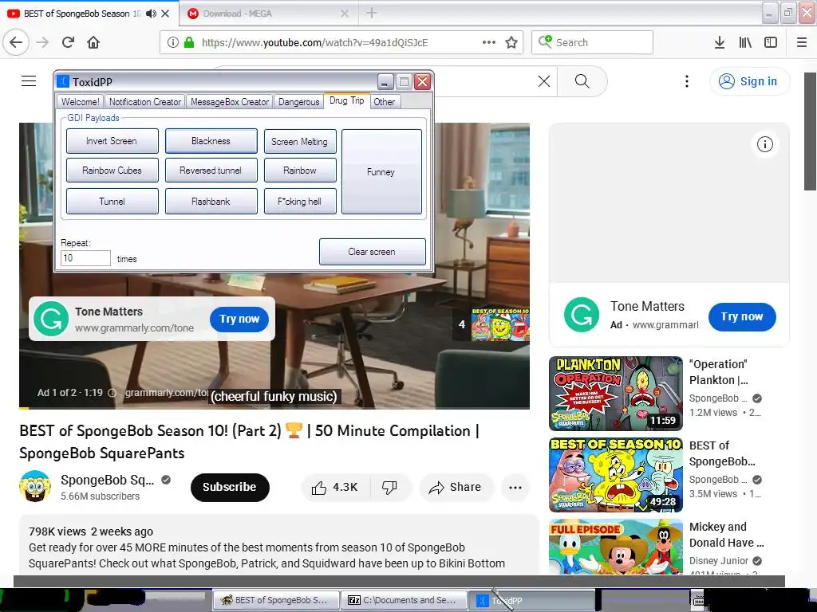Clear the YouTube search with the X icon
Screen dimensions: 817x612
pos(544,81)
